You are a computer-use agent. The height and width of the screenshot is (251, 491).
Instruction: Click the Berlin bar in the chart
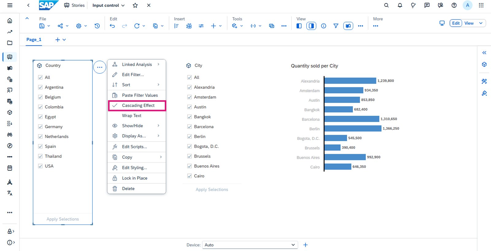pos(353,128)
